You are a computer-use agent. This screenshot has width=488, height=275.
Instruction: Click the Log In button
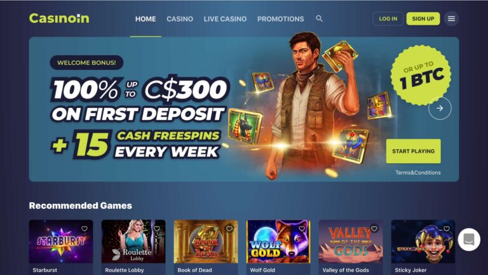(388, 18)
